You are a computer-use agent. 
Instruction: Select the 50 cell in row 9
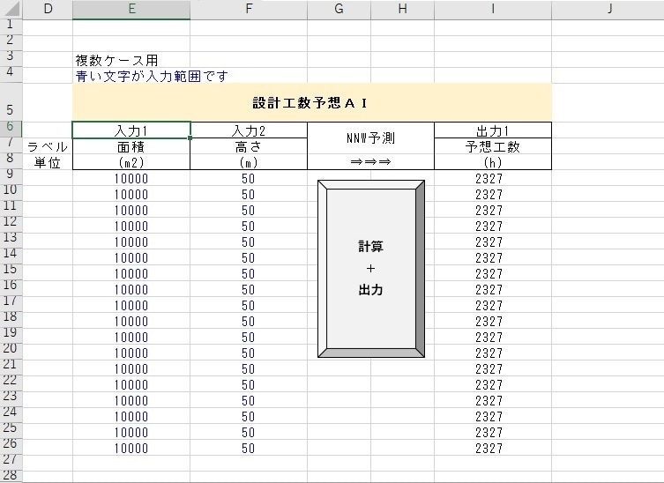[x=249, y=178]
